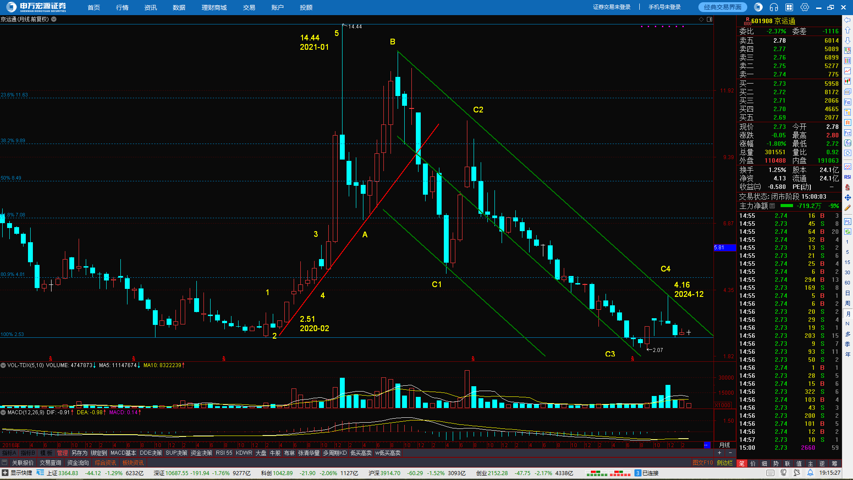Click the diamond marker icon above chart

(x=702, y=19)
